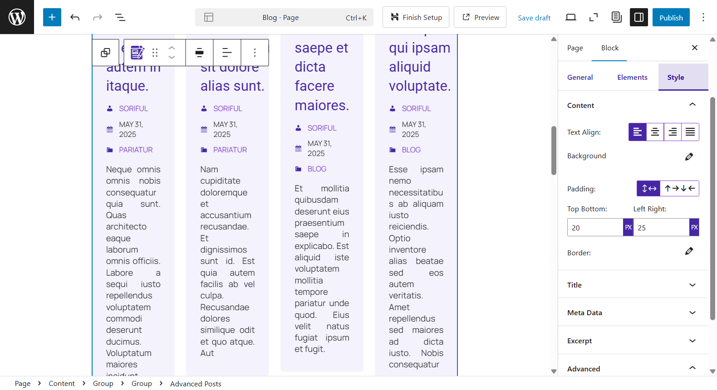Collapse the Content section

[633, 105]
